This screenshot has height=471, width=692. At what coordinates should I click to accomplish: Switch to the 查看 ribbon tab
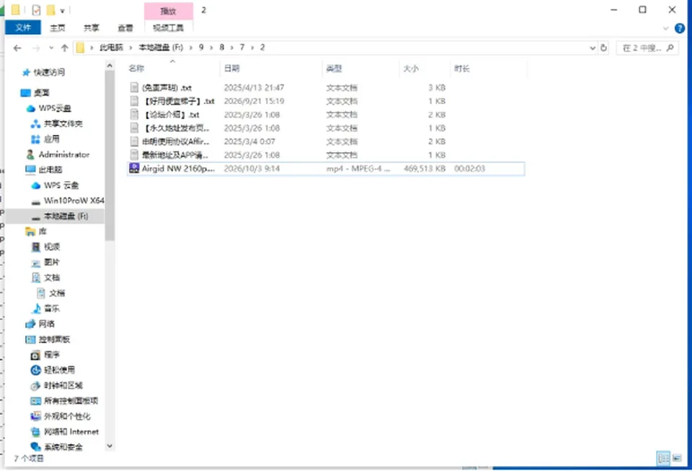[x=125, y=28]
